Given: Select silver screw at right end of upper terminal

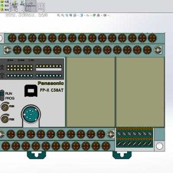Looking at the screenshot, I should coord(158,50).
